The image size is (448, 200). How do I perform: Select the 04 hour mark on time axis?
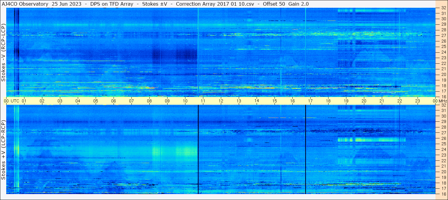click(78, 101)
